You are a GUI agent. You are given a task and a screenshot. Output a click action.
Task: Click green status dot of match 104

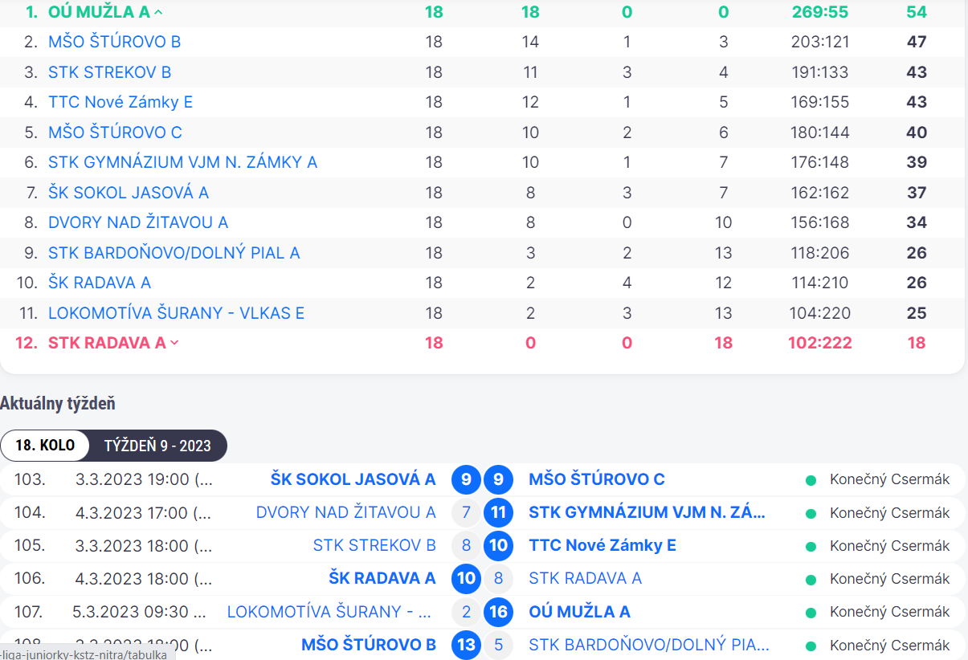pos(811,513)
